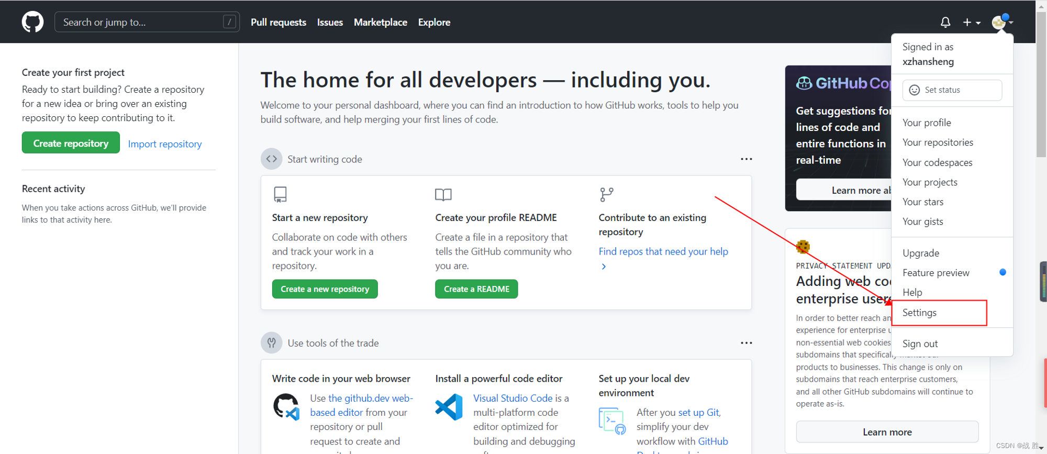Open the Find repos that need your help link

click(663, 251)
